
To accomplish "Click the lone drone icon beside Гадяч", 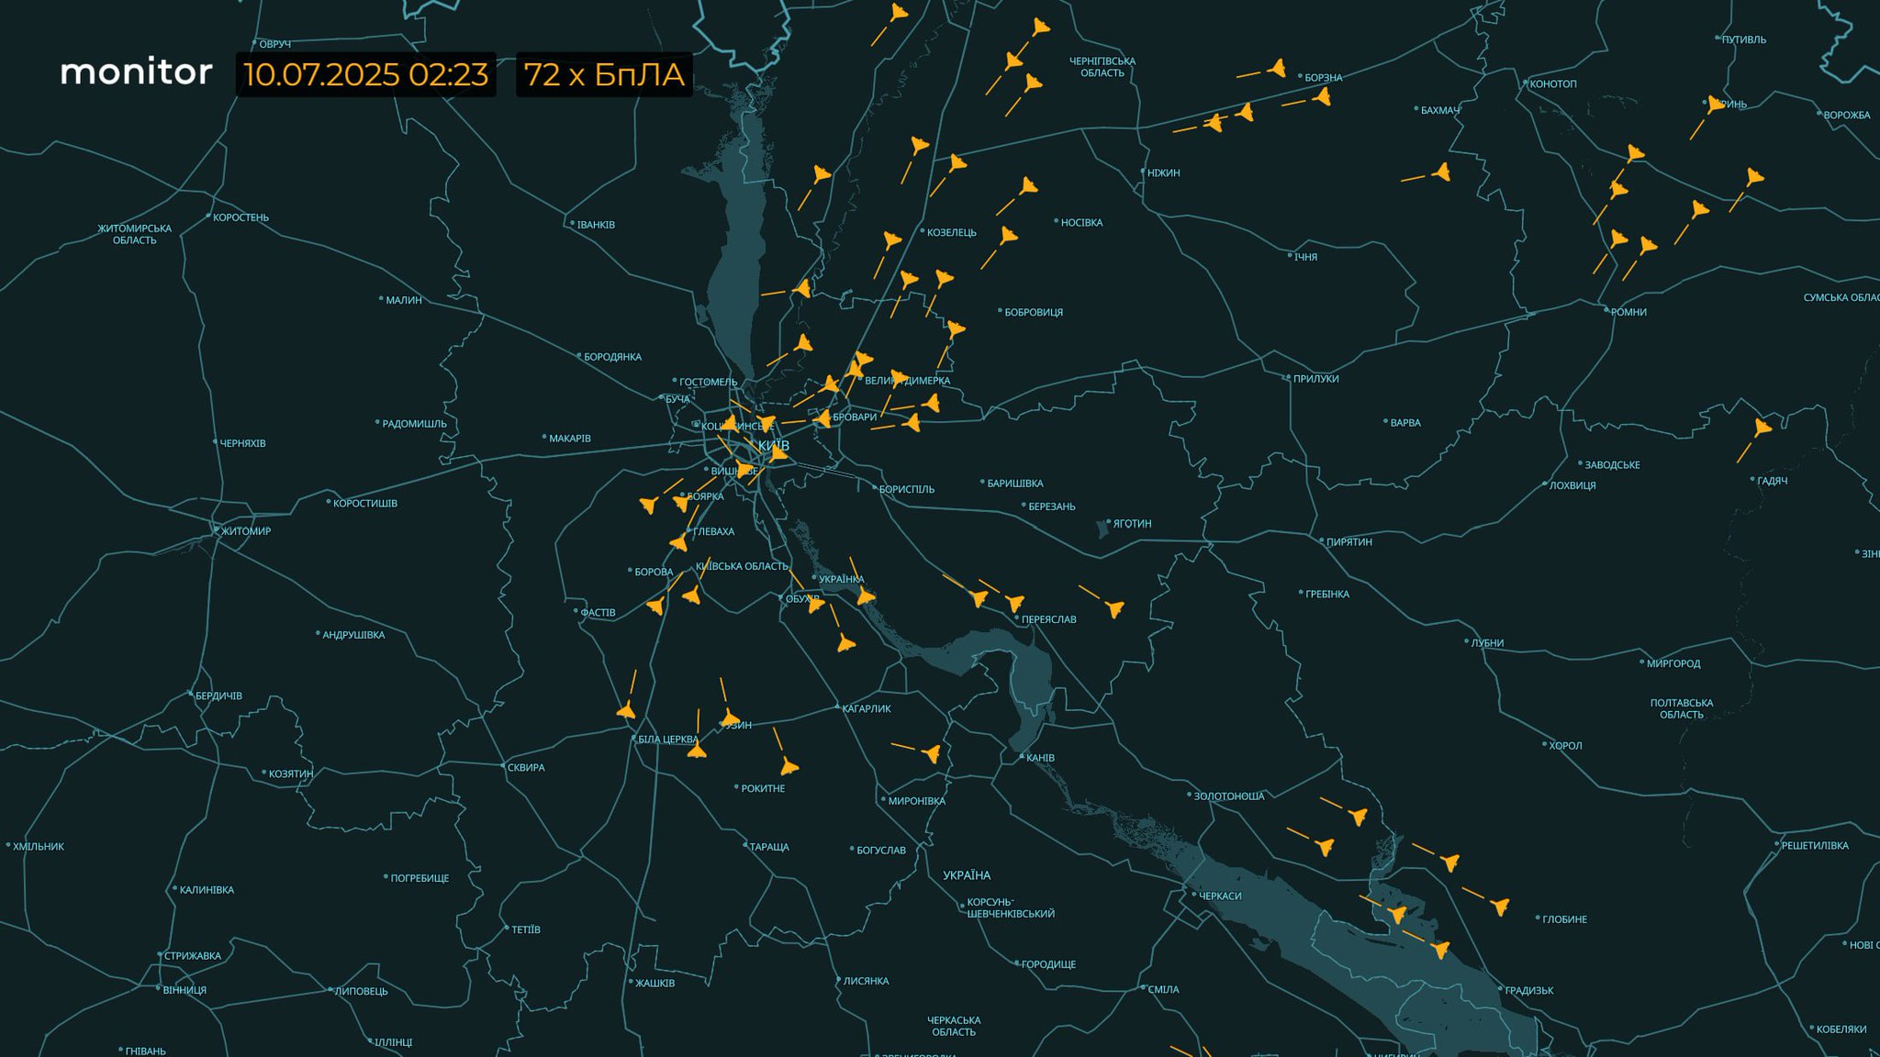I will point(1762,428).
